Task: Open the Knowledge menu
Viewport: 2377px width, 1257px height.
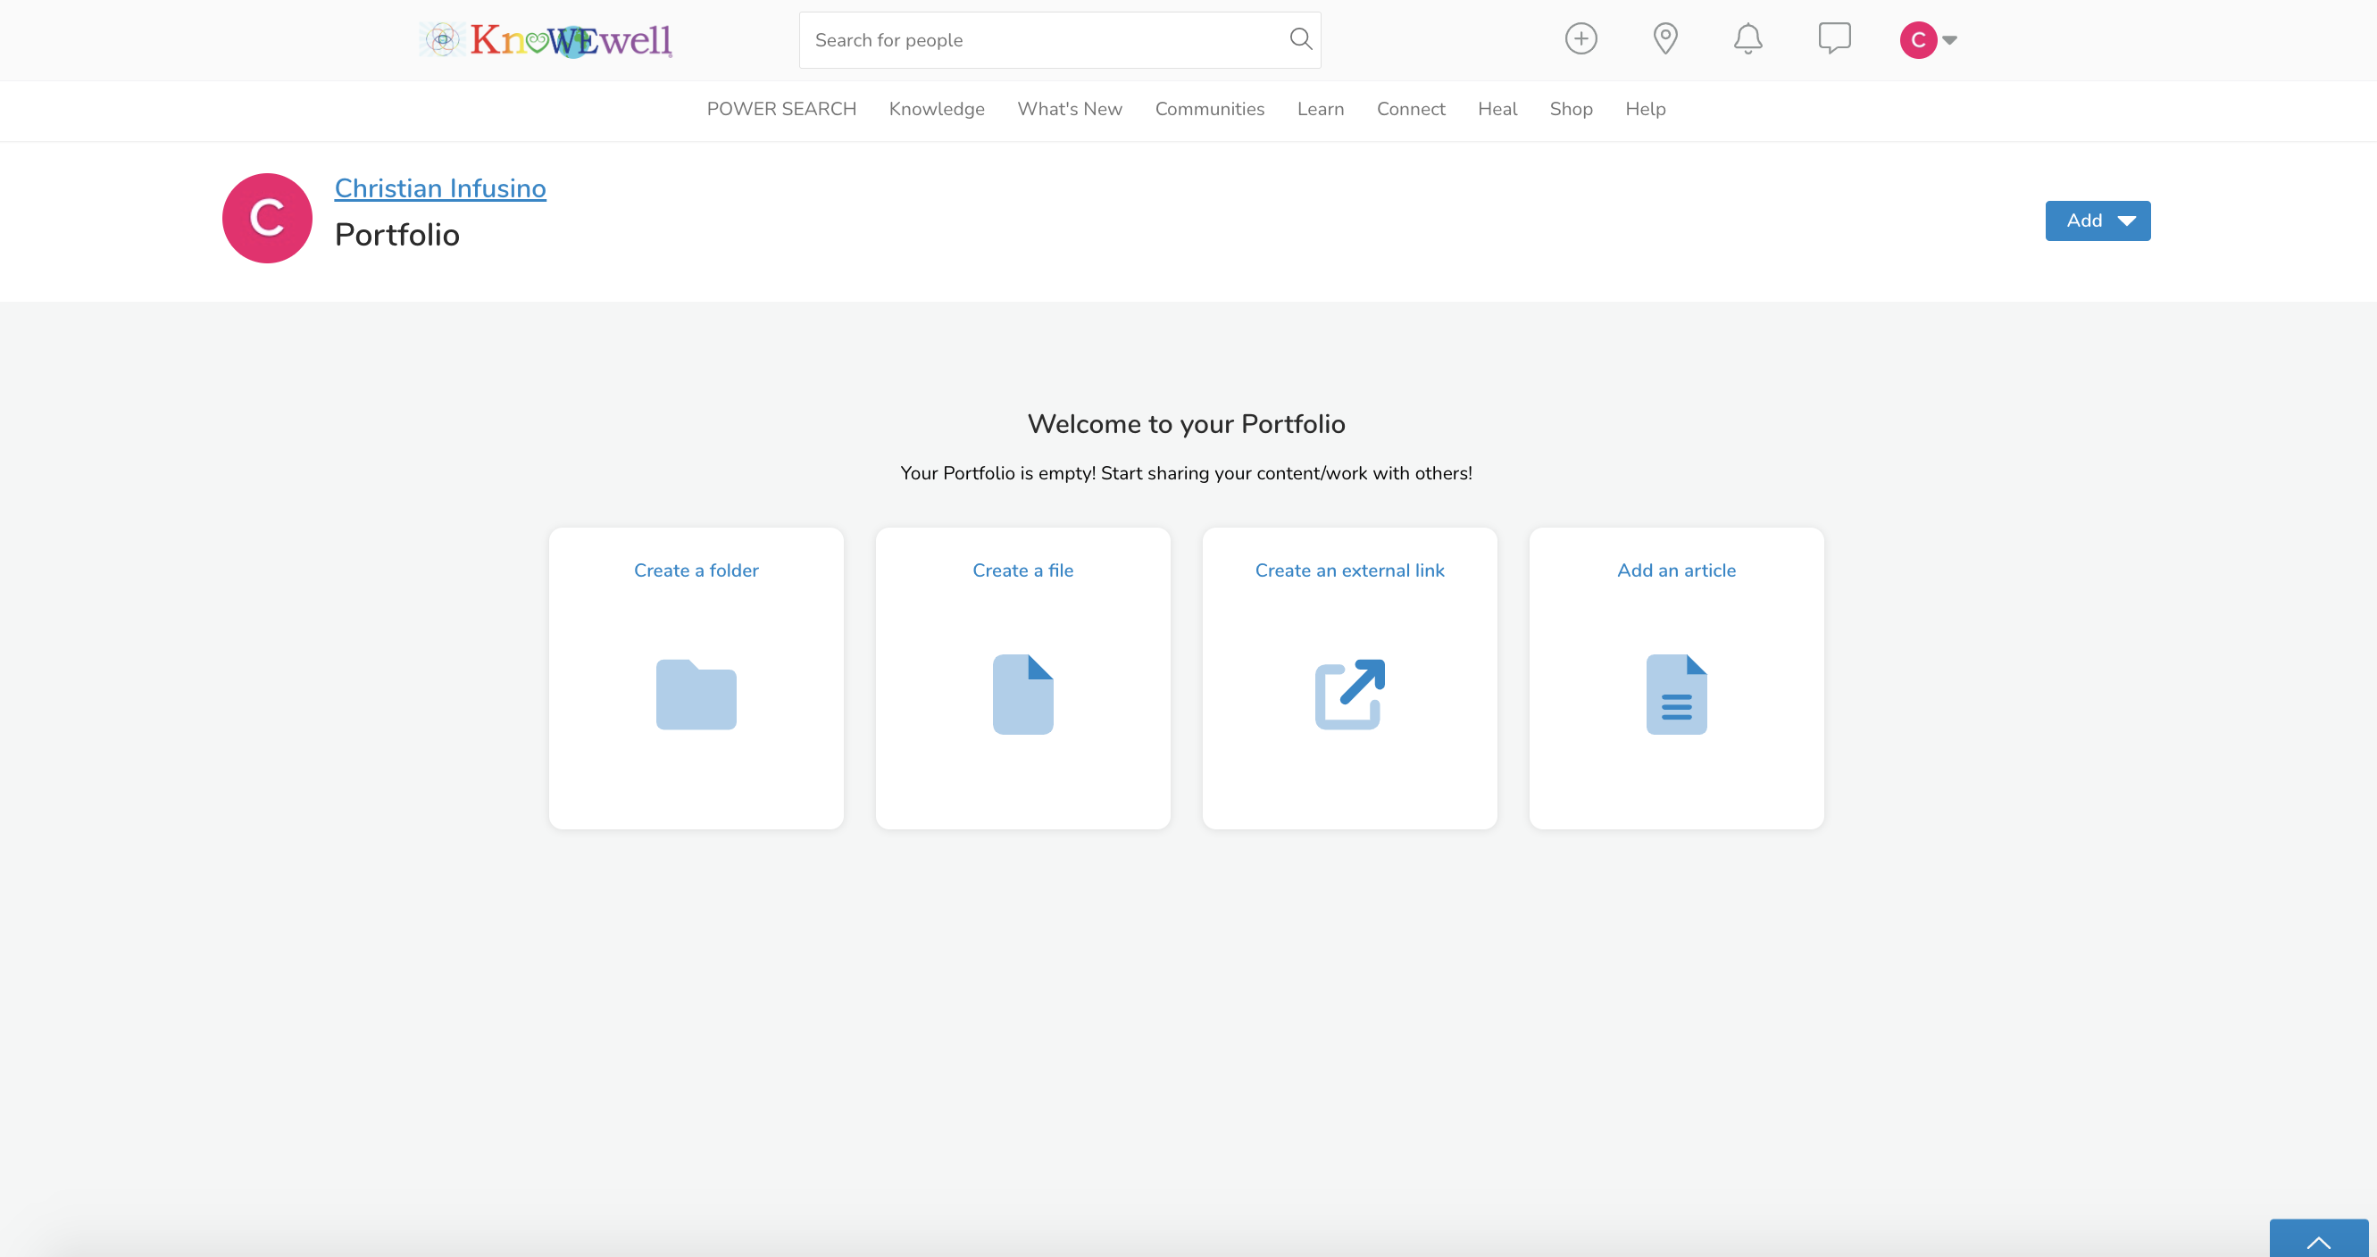Action: [937, 109]
